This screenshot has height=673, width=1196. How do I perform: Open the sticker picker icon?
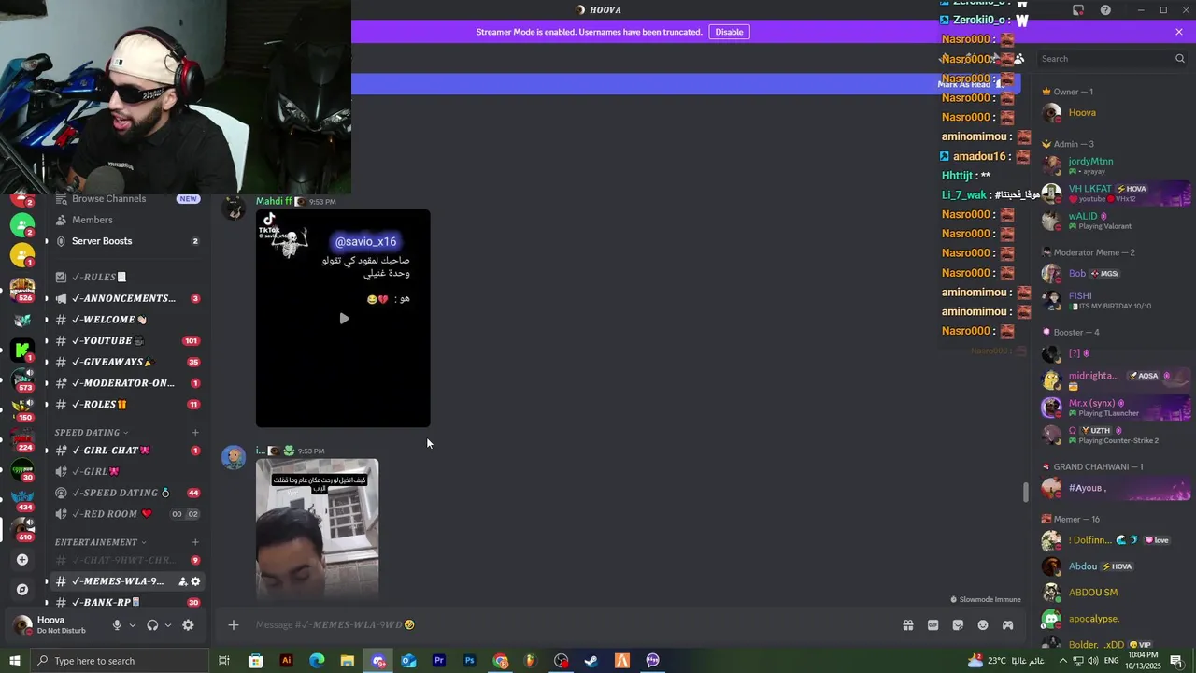[x=958, y=625]
